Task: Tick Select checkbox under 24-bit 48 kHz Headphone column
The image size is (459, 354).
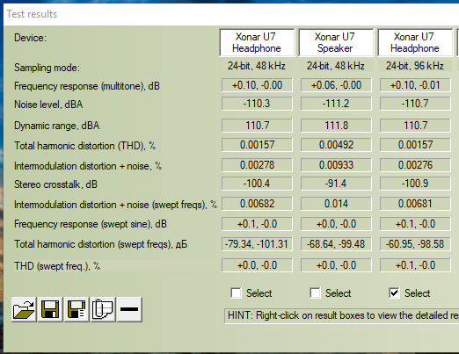Action: pos(237,293)
